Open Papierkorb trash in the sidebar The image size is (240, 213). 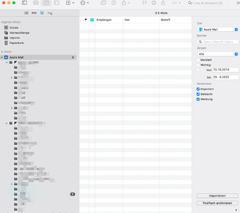[17, 43]
